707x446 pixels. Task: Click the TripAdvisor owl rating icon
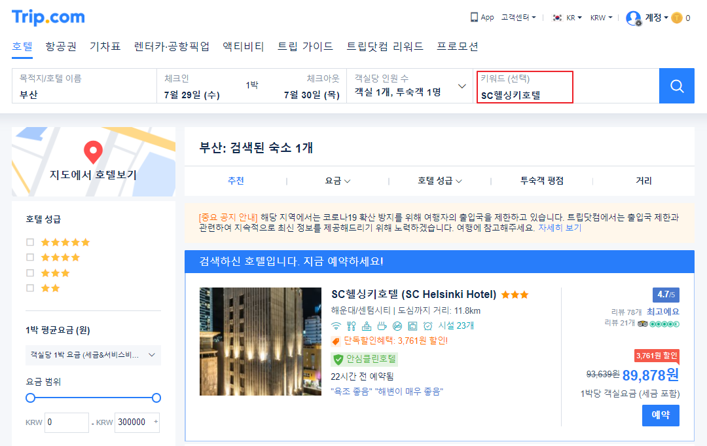[643, 324]
